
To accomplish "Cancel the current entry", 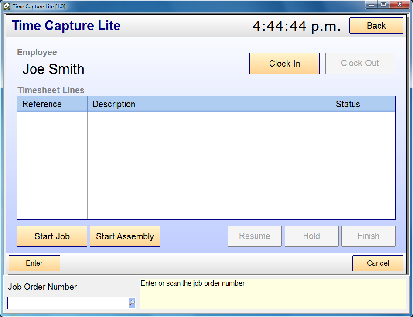I will [378, 263].
